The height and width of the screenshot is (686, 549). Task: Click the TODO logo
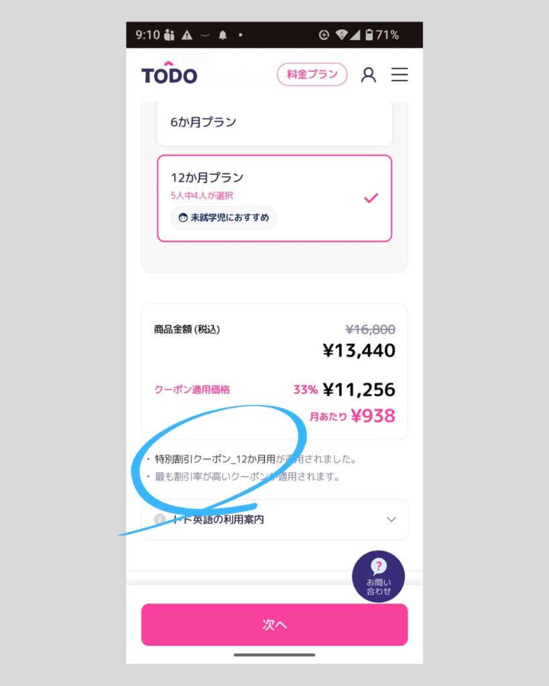(169, 74)
